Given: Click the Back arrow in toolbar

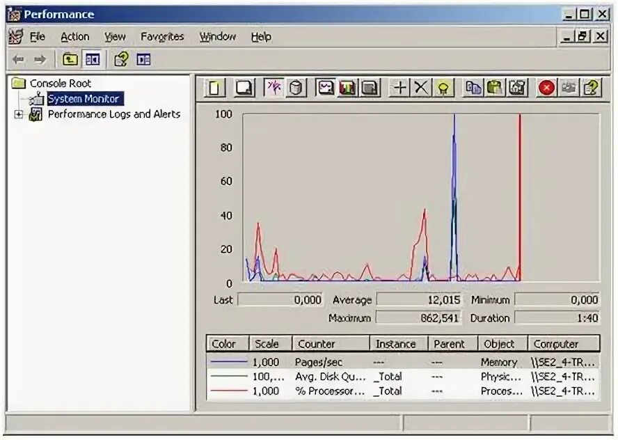Looking at the screenshot, I should click(x=19, y=60).
